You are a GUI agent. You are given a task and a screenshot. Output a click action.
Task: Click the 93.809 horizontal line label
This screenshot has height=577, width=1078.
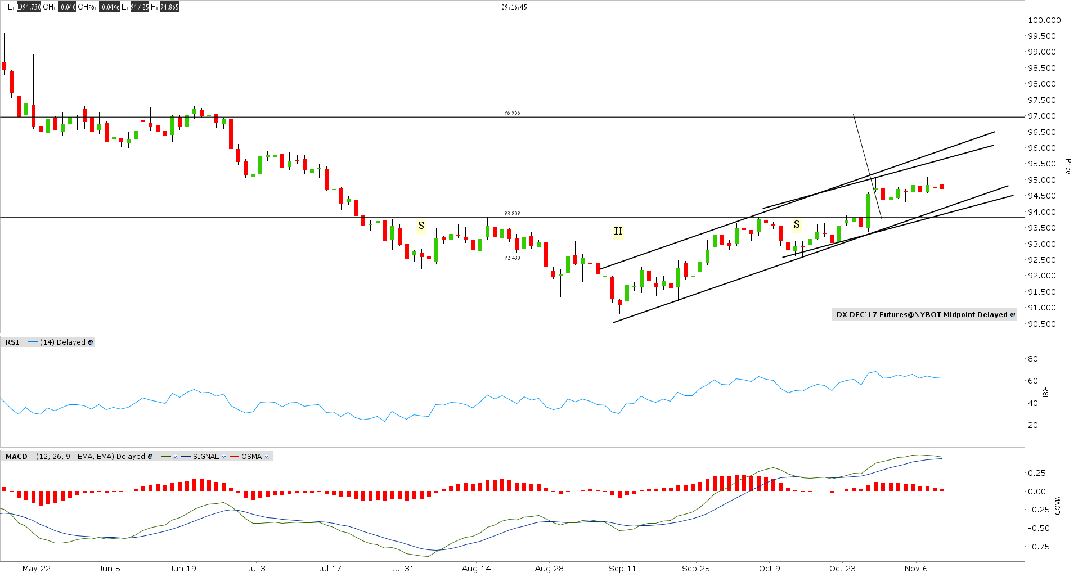point(512,214)
